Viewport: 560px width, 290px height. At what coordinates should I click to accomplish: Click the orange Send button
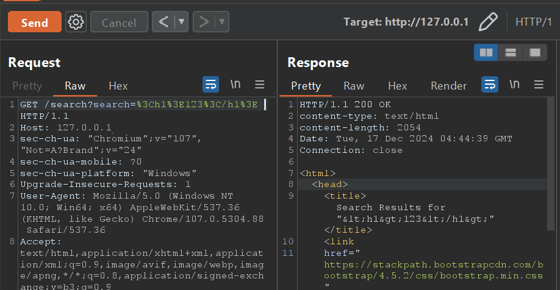[34, 23]
